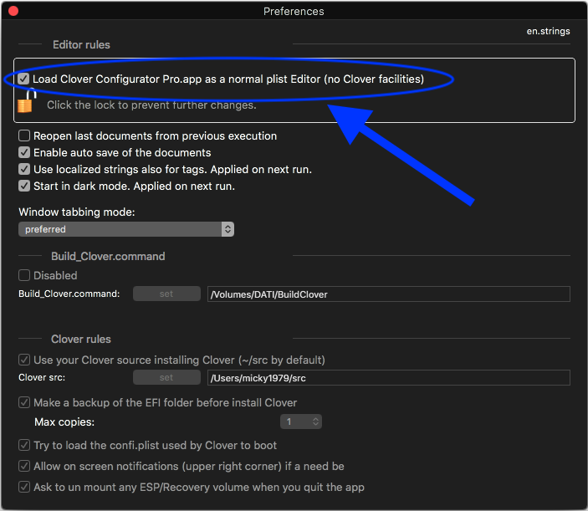Viewport: 588px width, 511px height.
Task: Click the /Volumes/DATI/BuildClover path field
Action: [x=388, y=294]
